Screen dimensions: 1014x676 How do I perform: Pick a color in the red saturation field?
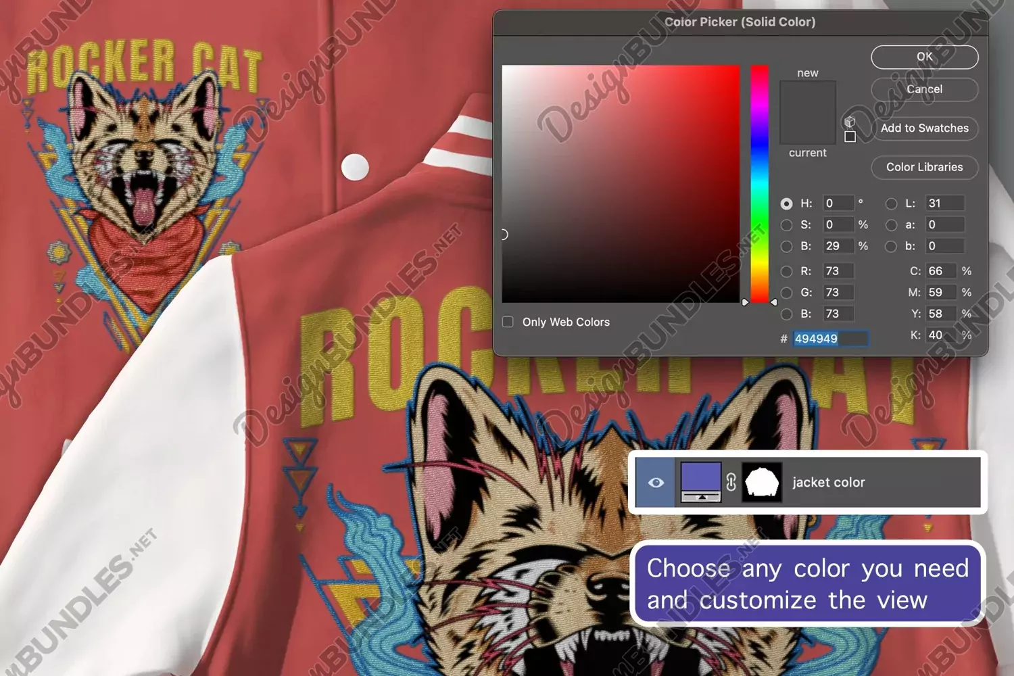[621, 184]
